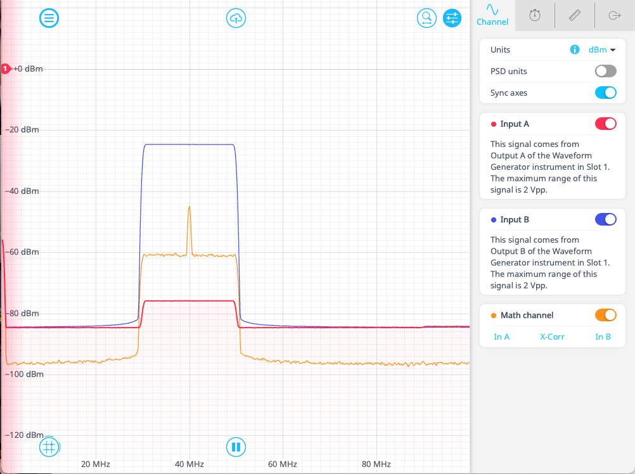Image resolution: width=635 pixels, height=474 pixels.
Task: Click the red channel 1 marker
Action: point(6,69)
